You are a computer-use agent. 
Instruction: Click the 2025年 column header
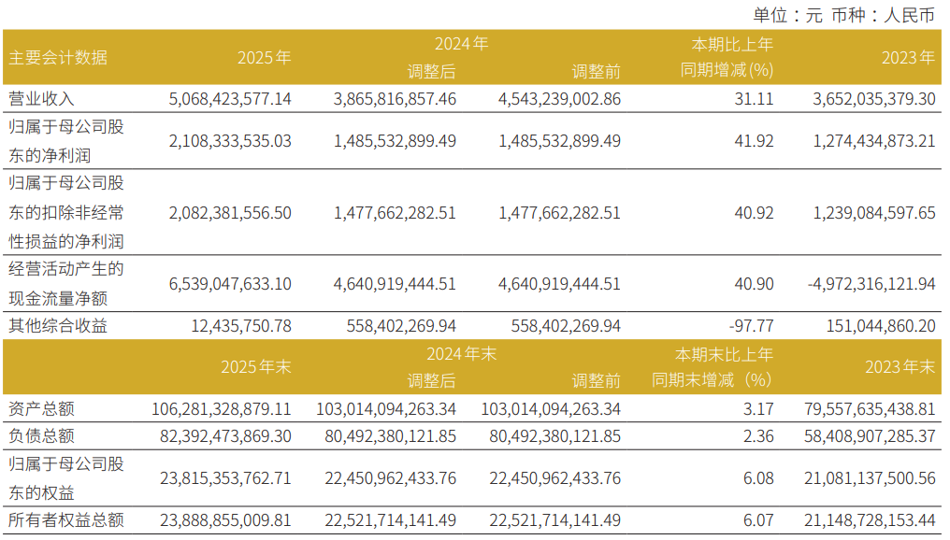[265, 58]
